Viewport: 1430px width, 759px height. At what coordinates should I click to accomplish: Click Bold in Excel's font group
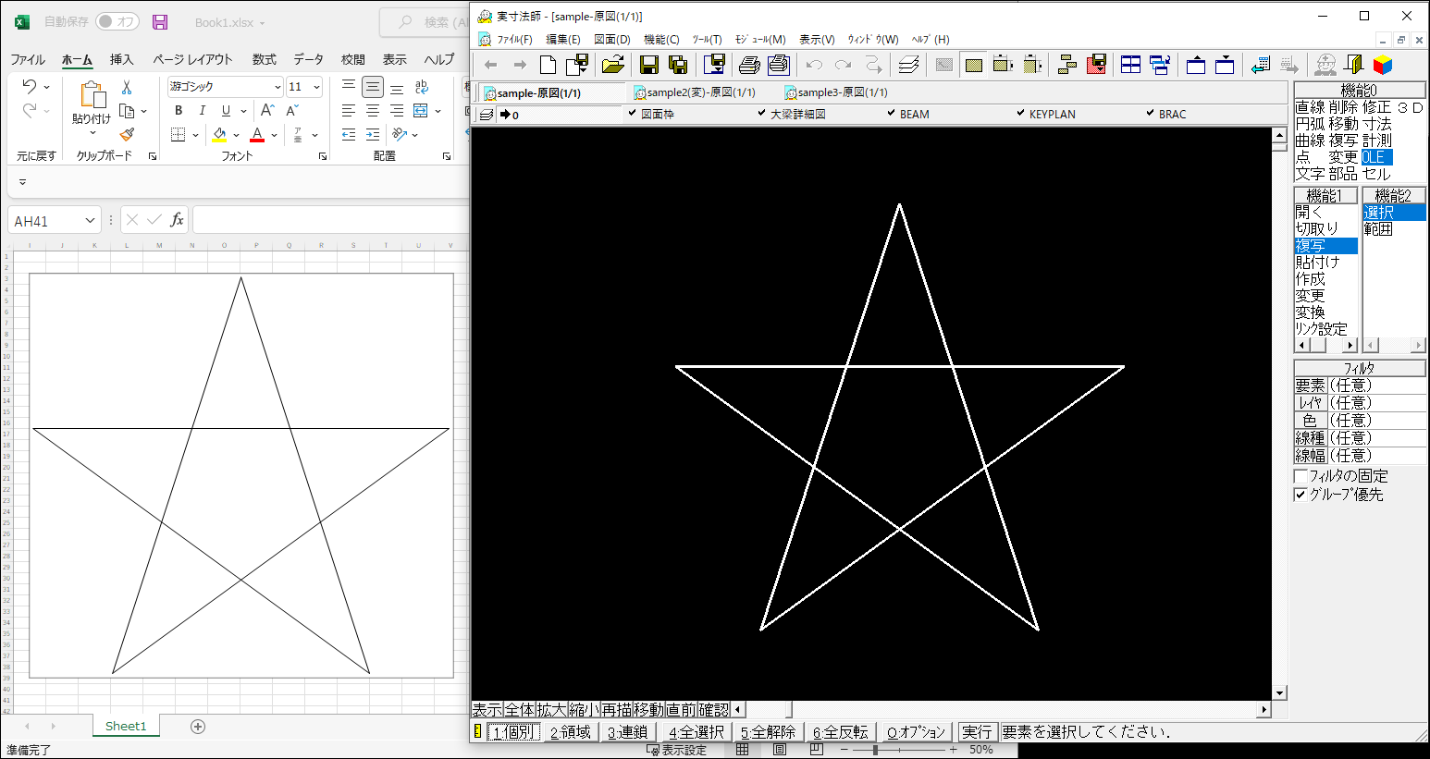point(179,110)
